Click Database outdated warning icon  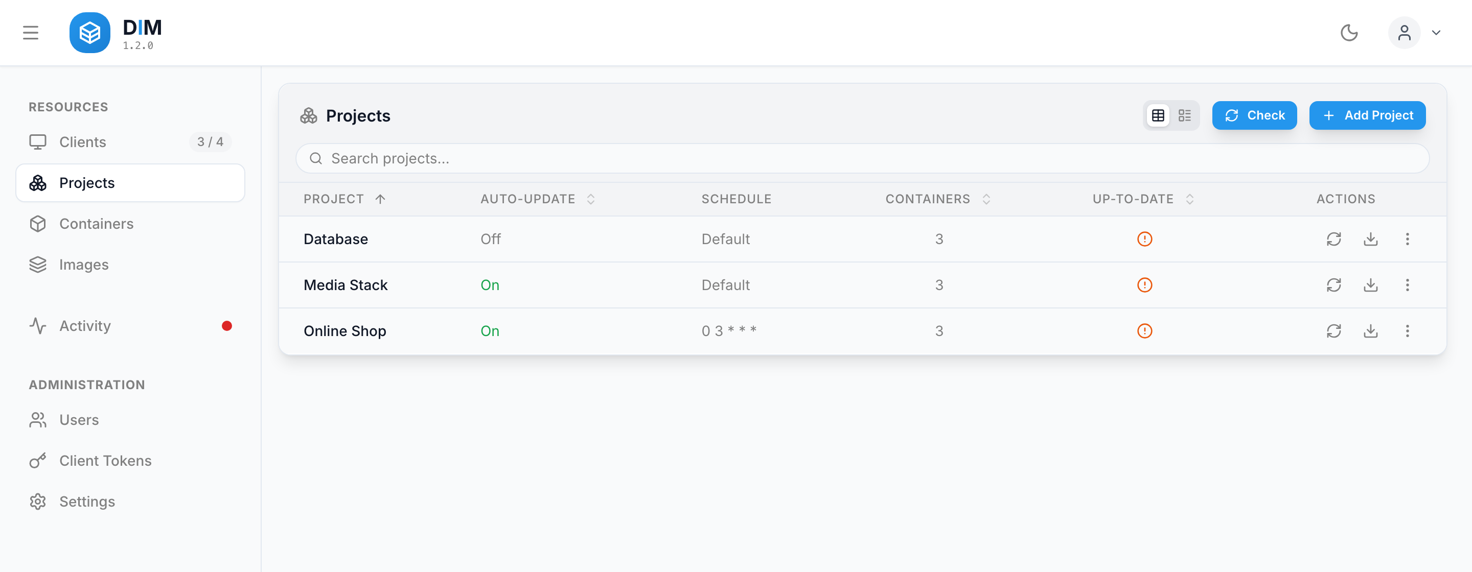[1144, 239]
